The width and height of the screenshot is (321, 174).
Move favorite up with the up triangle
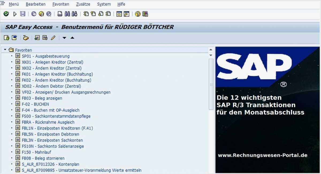pos(72,38)
